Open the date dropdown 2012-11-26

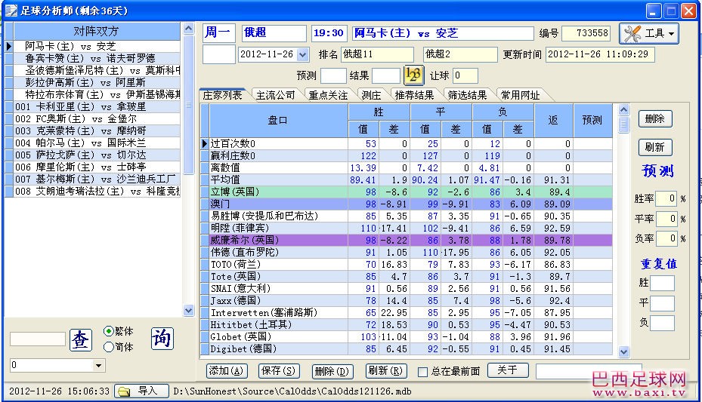click(x=303, y=54)
